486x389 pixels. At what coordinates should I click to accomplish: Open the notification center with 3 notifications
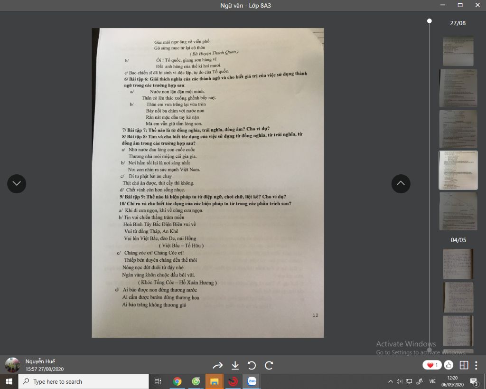point(474,381)
